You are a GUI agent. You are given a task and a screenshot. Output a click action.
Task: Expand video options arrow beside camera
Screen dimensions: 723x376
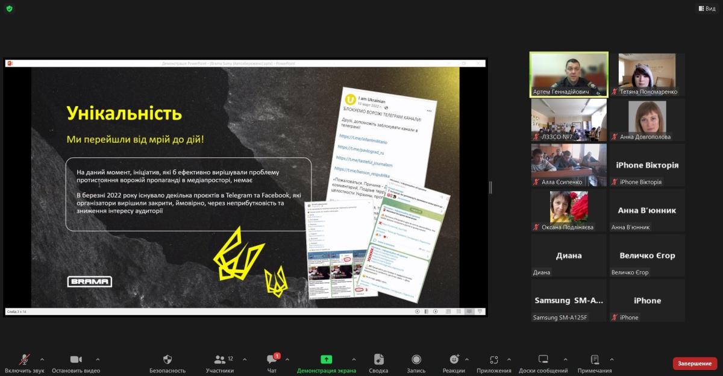pos(98,359)
